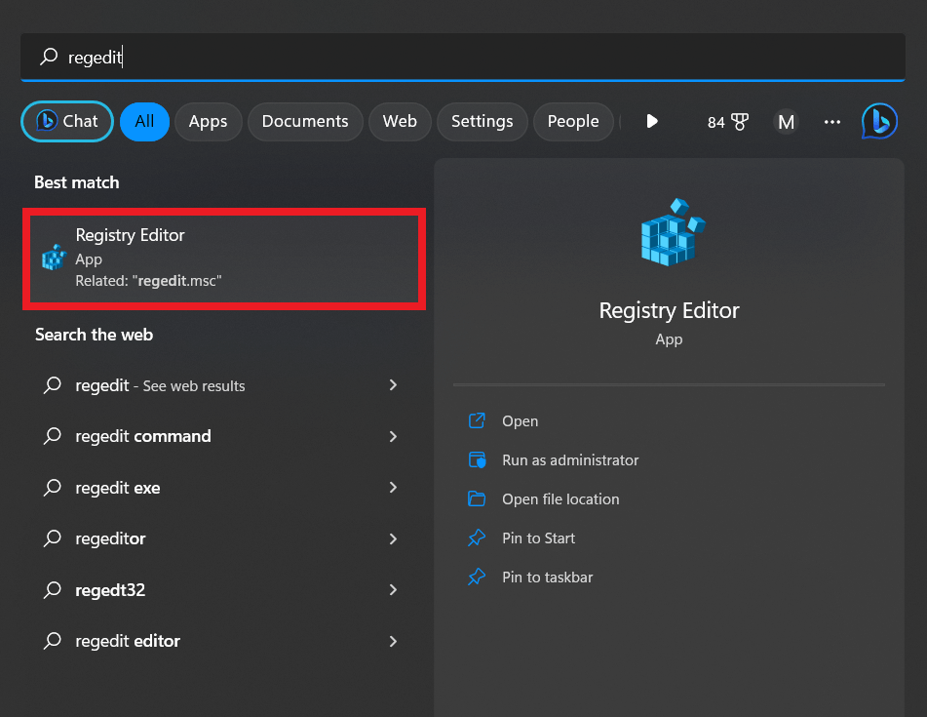Expand the 'regedit command' chevron
This screenshot has width=927, height=717.
tap(393, 436)
